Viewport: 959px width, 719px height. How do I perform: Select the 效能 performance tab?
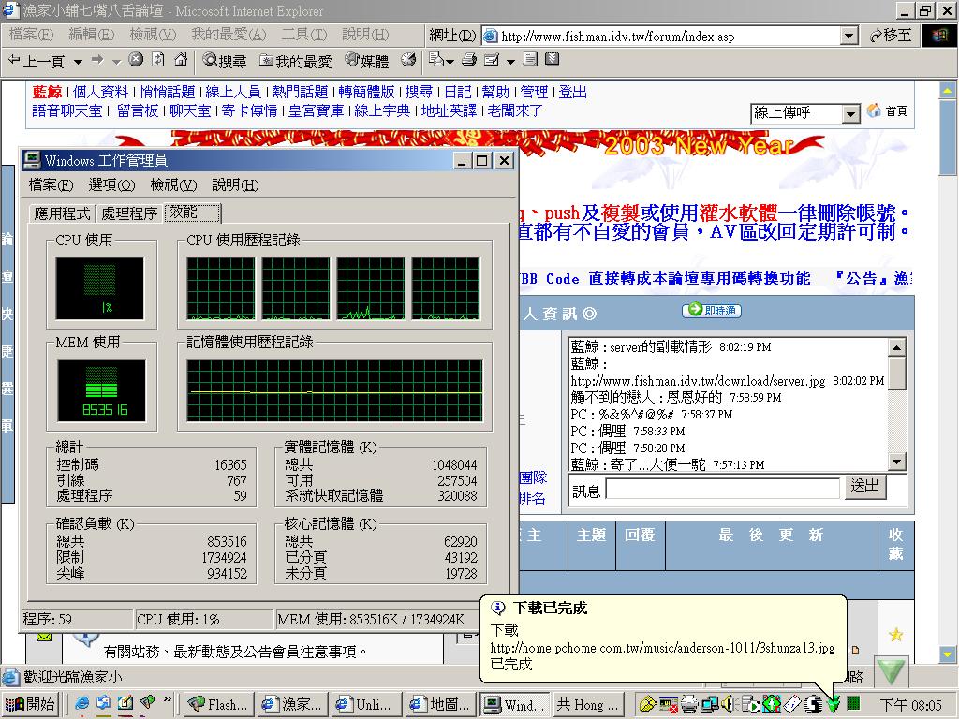pyautogui.click(x=191, y=213)
